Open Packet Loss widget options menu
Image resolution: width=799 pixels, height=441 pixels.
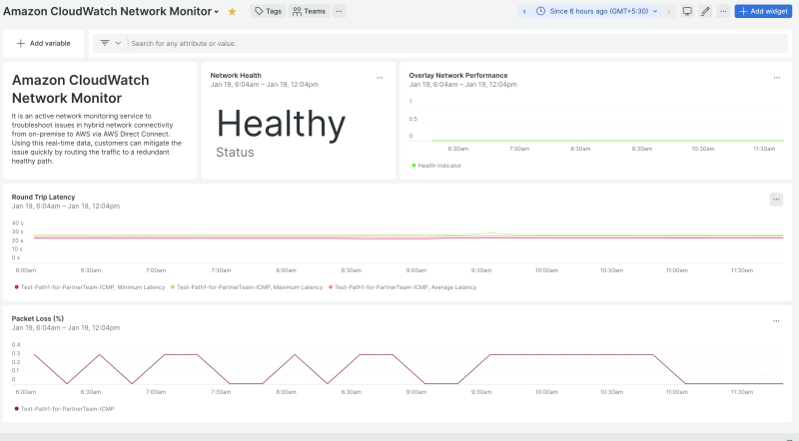pyautogui.click(x=776, y=321)
